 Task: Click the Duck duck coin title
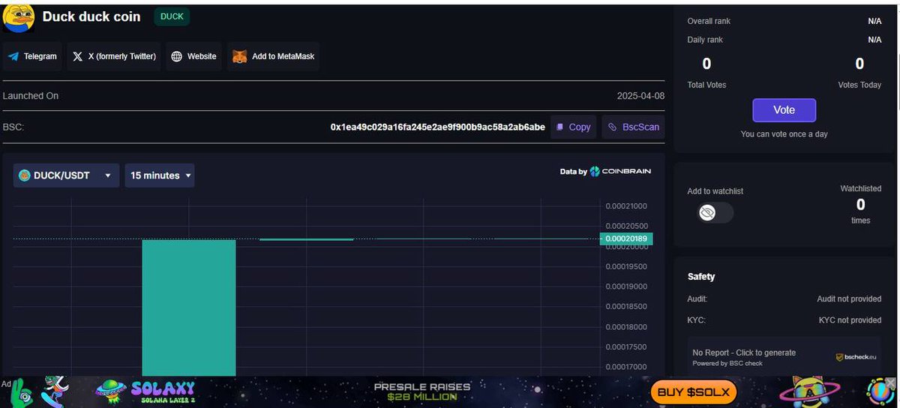91,16
